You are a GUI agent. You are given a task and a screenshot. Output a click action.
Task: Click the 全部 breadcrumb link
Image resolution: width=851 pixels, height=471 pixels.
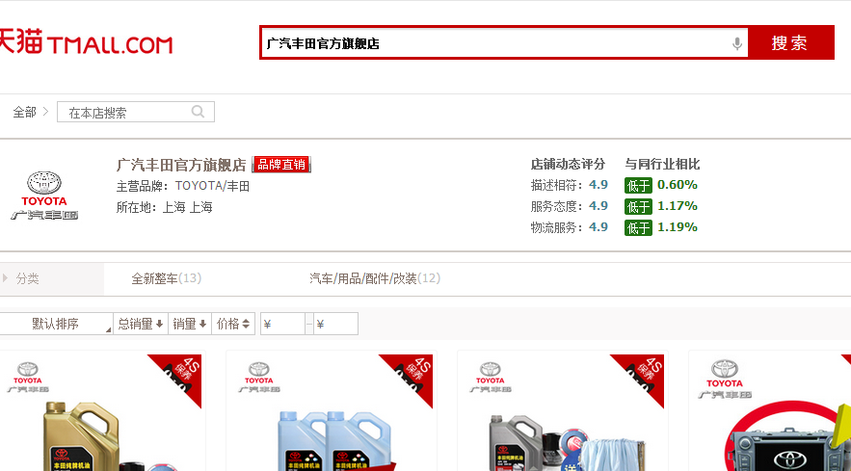click(x=24, y=113)
